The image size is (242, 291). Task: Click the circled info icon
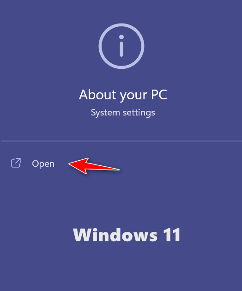click(x=121, y=46)
